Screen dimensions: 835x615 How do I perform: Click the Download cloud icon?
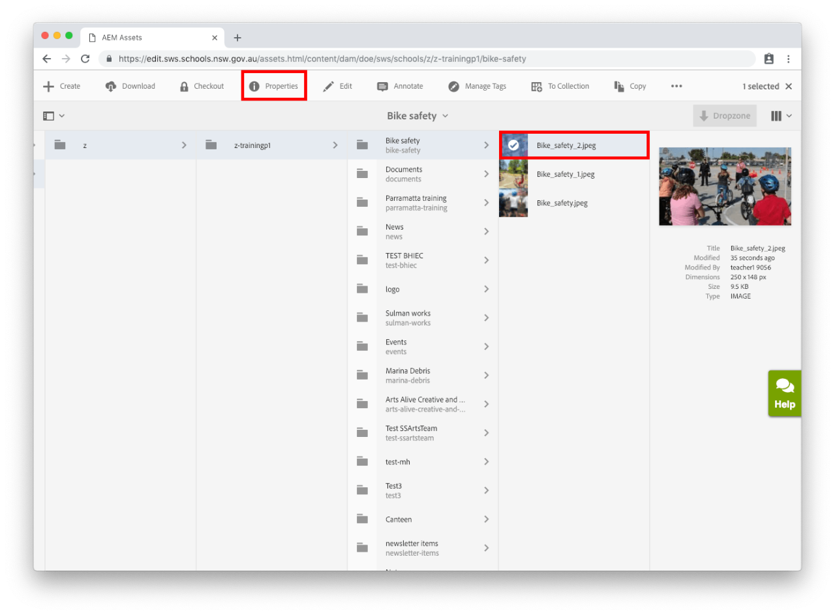[110, 86]
